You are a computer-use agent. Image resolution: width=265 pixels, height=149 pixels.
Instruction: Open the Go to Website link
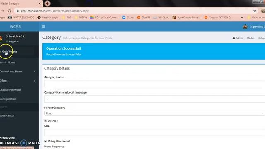pos(10,51)
